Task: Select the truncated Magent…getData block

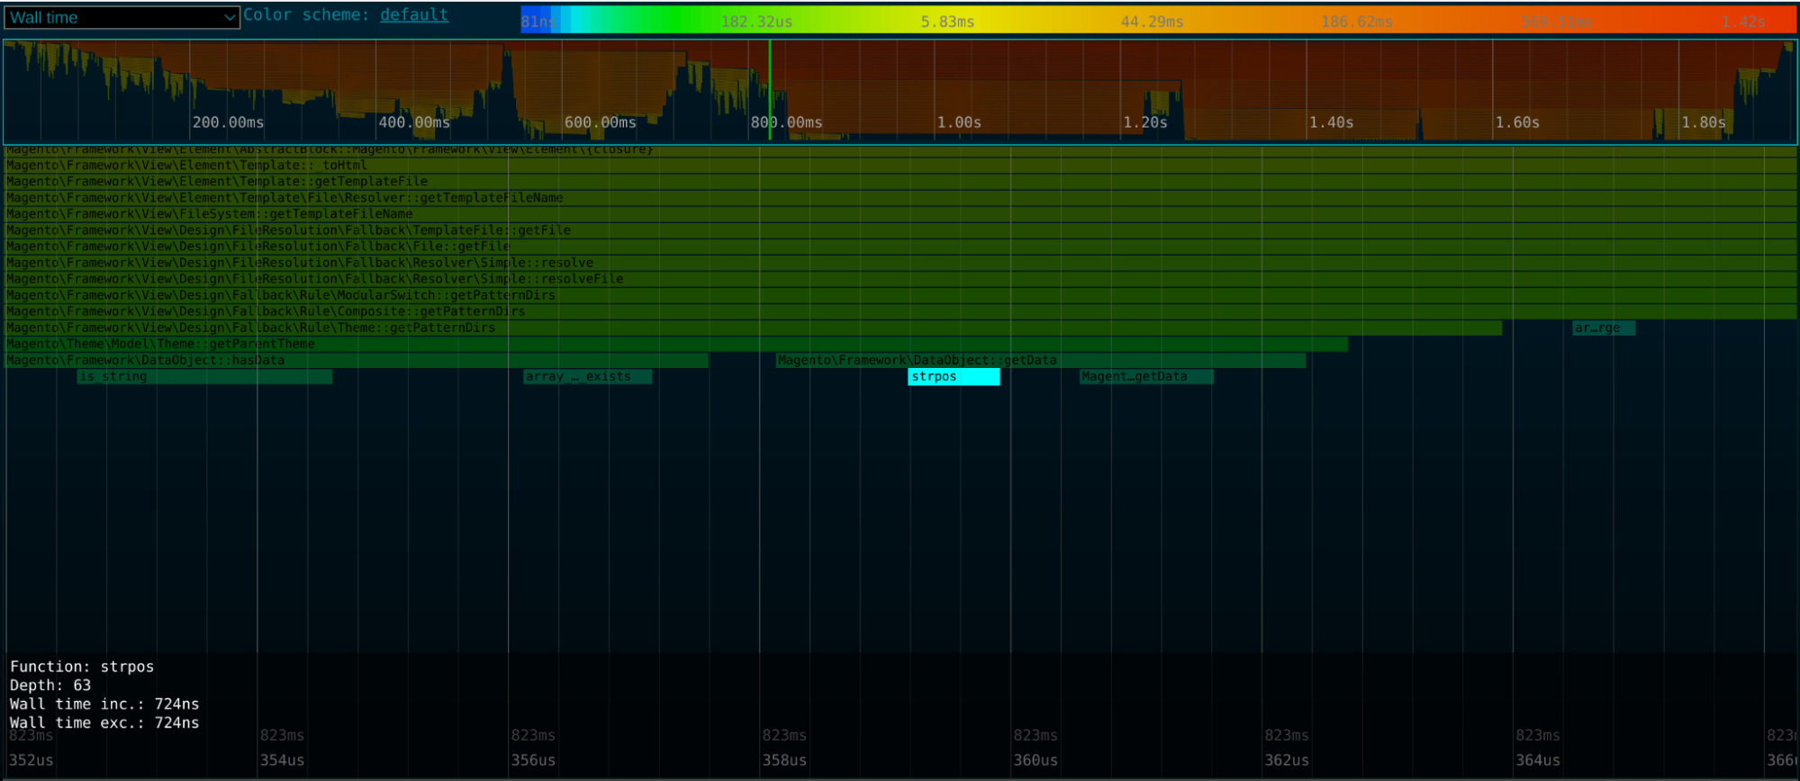Action: pyautogui.click(x=1146, y=376)
